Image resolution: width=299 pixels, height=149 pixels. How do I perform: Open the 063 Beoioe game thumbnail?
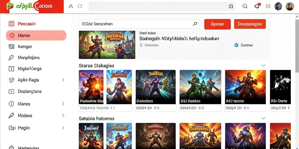tap(200, 87)
